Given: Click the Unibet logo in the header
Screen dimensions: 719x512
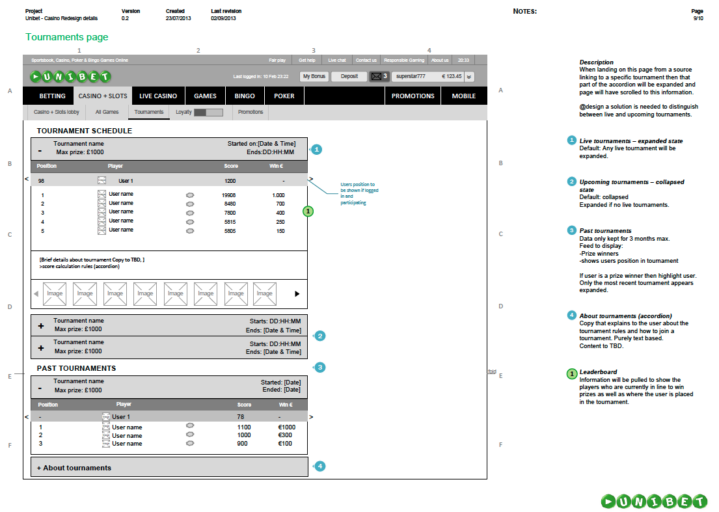Looking at the screenshot, I should [x=71, y=76].
